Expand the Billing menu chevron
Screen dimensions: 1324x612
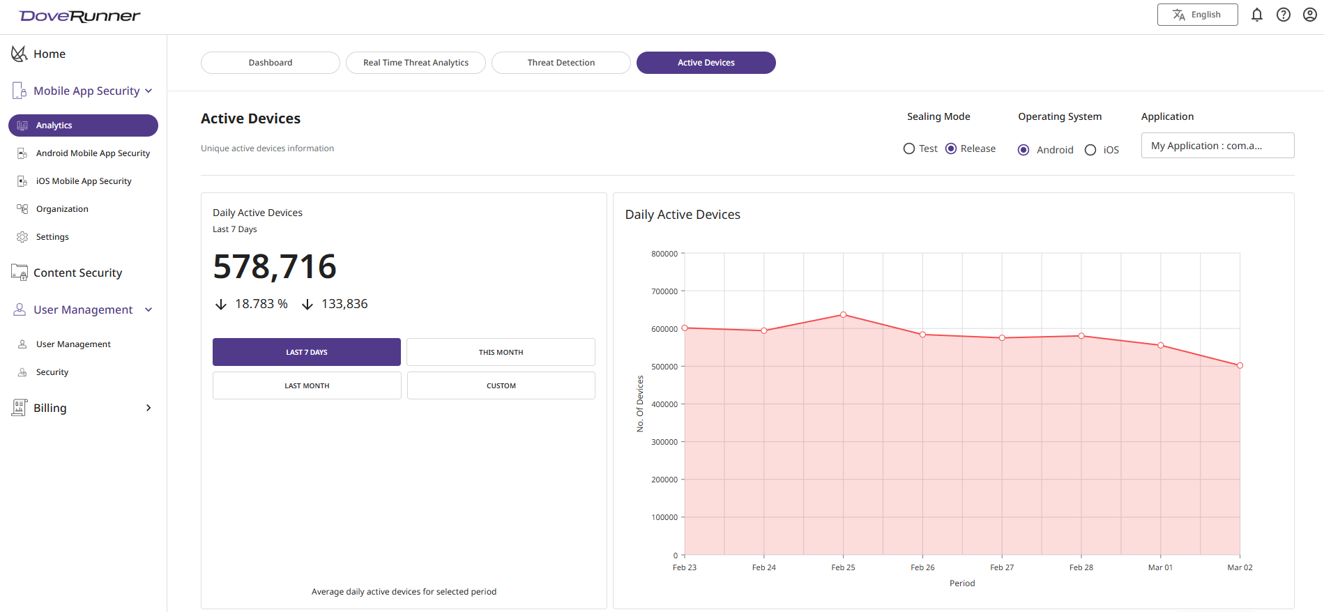148,408
